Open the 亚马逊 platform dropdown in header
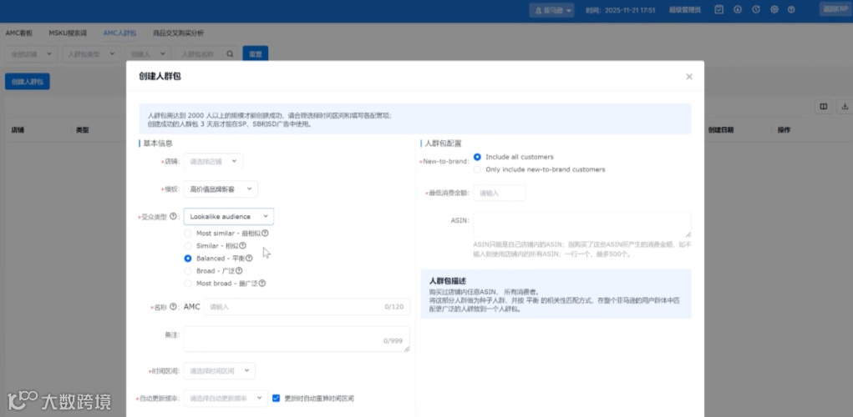Screen dimensions: 853x417 [551, 10]
